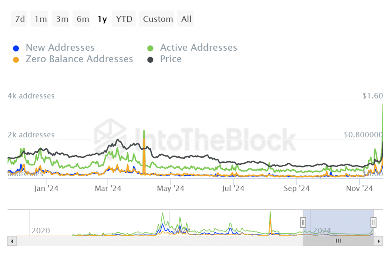Click the 2k addresses axis label
This screenshot has width=392, height=260.
[x=31, y=135]
